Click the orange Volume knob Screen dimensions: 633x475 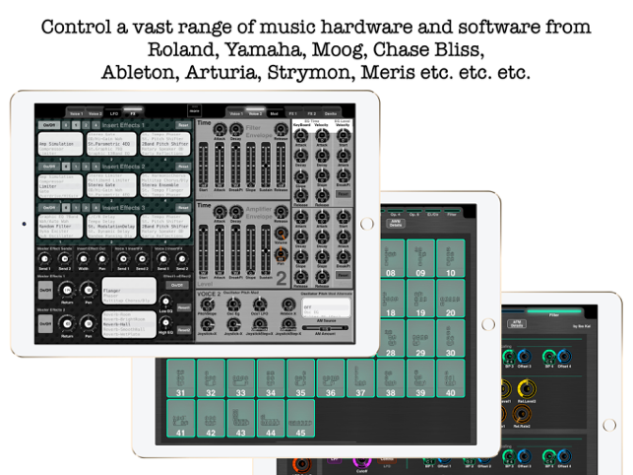click(281, 234)
